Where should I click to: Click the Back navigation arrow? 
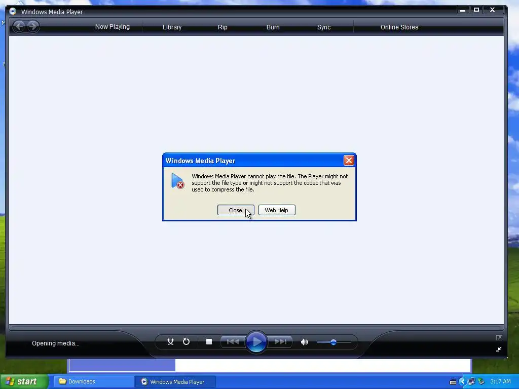[20, 26]
